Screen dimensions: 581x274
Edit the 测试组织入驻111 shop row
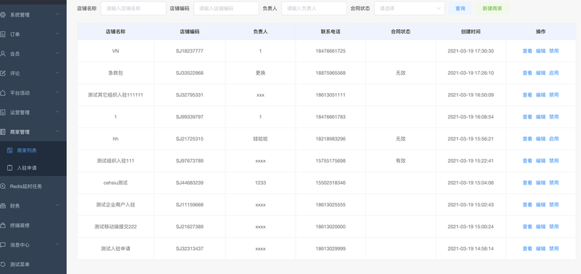[540, 161]
